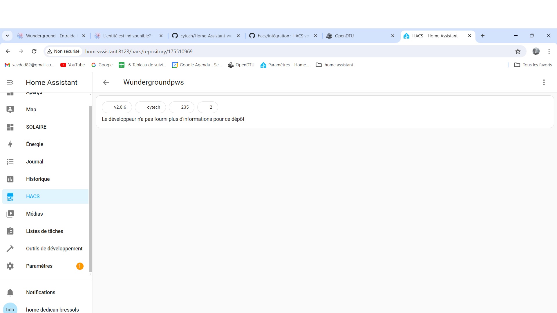
Task: Open the Historique chart icon
Action: click(10, 179)
